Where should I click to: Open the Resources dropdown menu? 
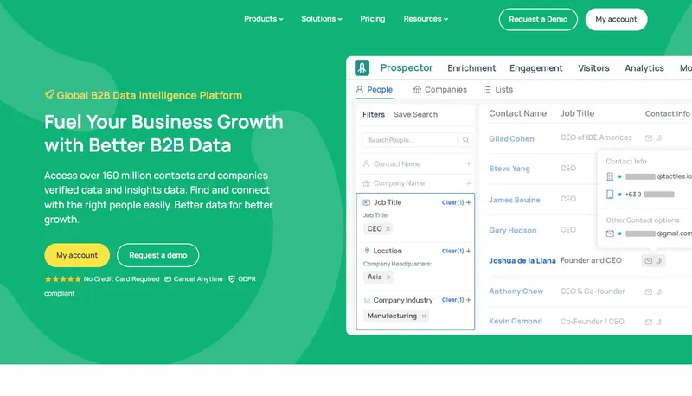[x=426, y=19]
